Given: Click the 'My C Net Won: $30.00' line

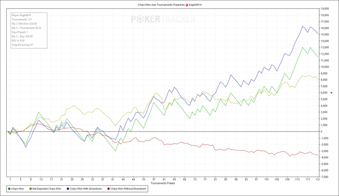Looking at the screenshot, I should (x=24, y=24).
